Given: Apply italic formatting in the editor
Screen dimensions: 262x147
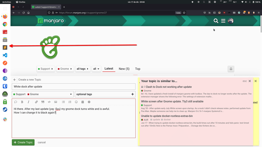Looking at the screenshot, I should pyautogui.click(x=28, y=102).
